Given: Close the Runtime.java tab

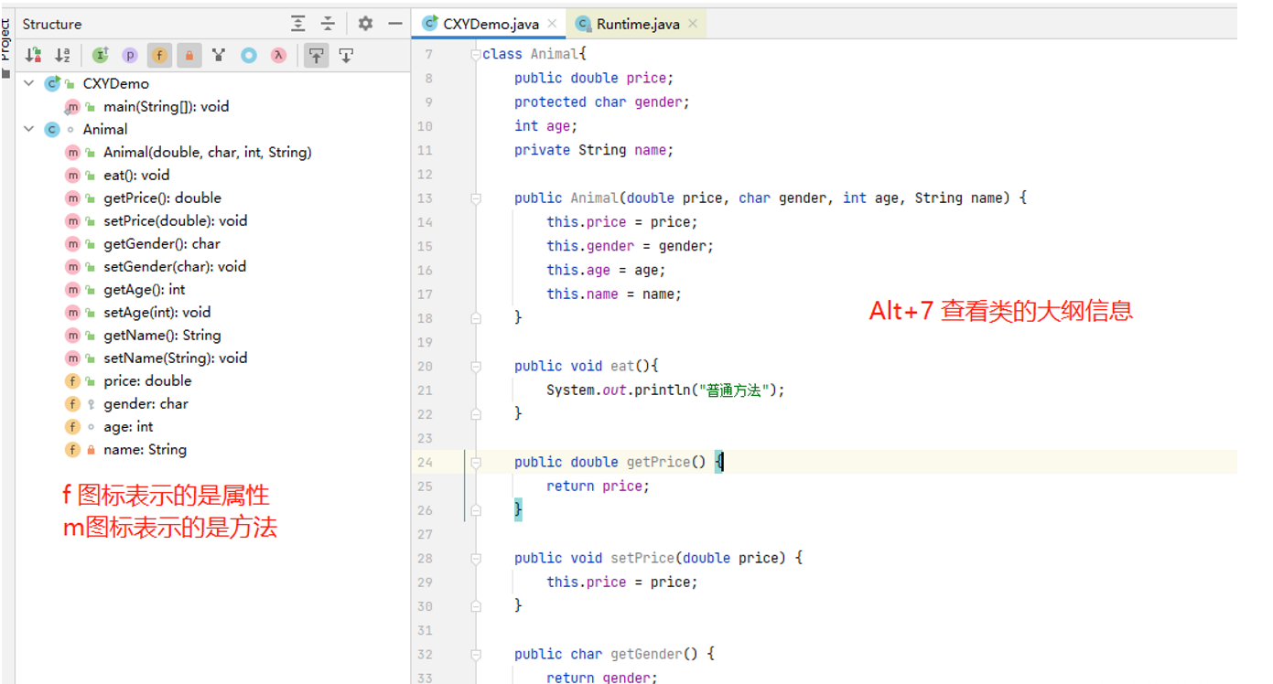Looking at the screenshot, I should [x=693, y=24].
